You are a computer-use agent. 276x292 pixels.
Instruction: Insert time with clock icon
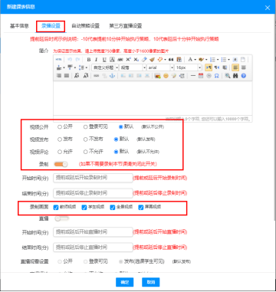coord(209,76)
